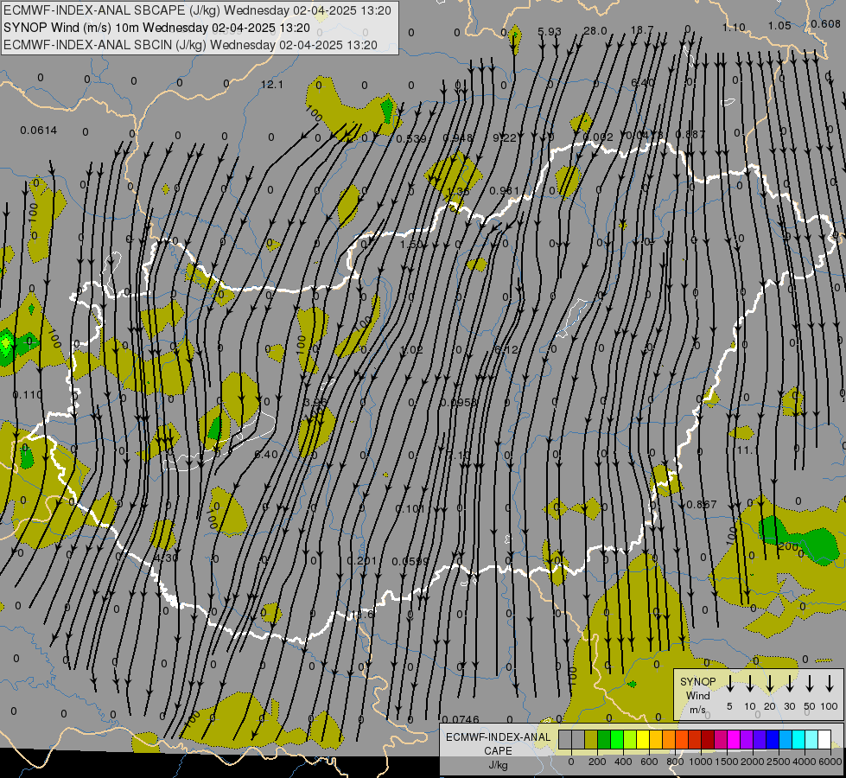Click the 4000 tick label on CAPE scale
846x778 pixels.
(804, 762)
